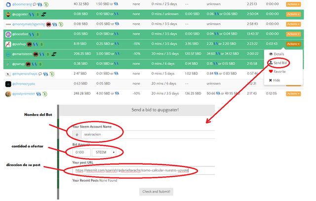Select Details in the Actions menu
Viewport: 316px width, 201px height.
coord(276,54)
